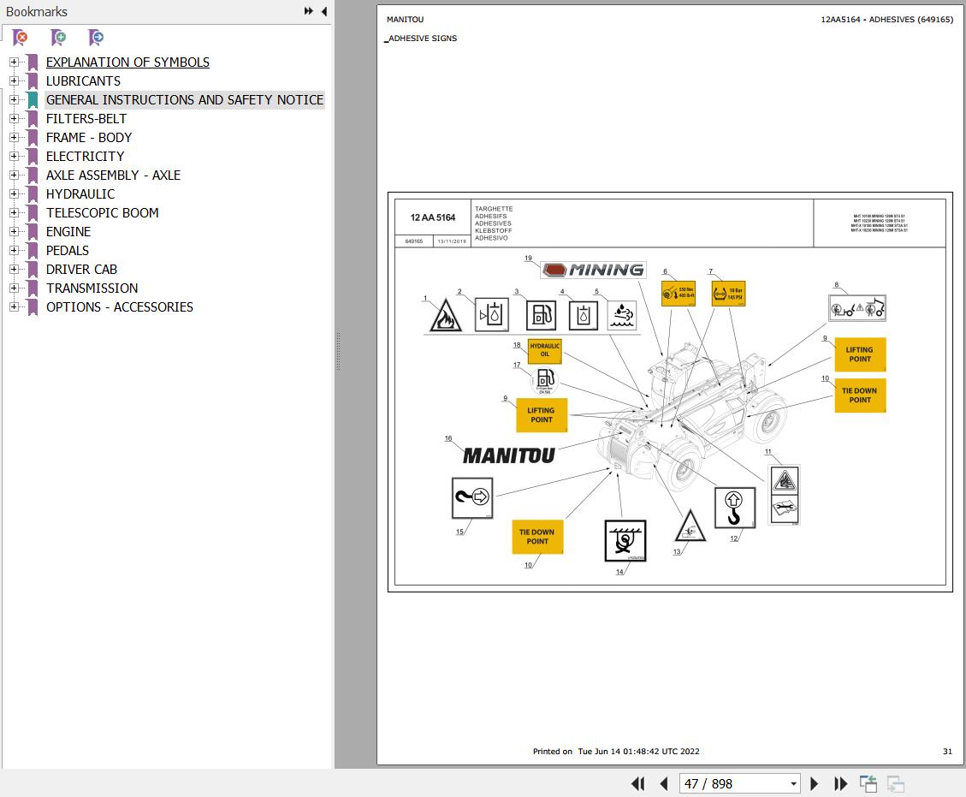Click the bookmark icon beside LUBRICANTS
The image size is (966, 797).
coord(33,80)
